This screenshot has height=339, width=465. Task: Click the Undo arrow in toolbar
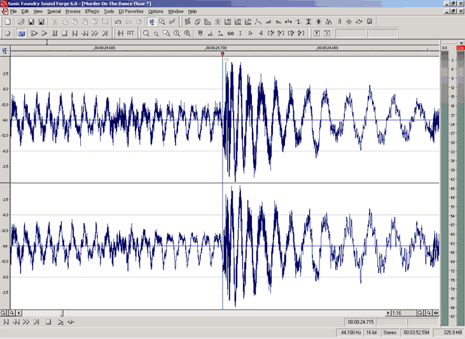click(x=118, y=22)
